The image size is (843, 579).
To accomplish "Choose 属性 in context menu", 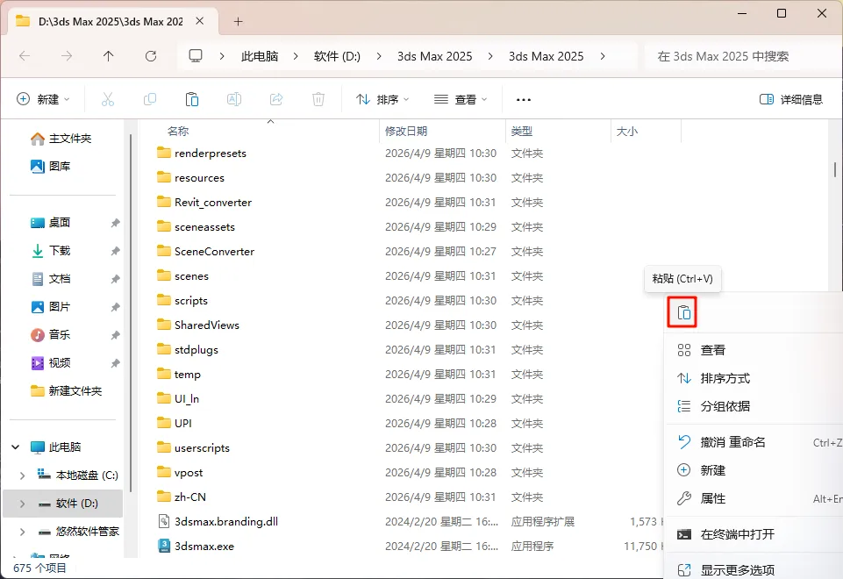I will (x=754, y=498).
